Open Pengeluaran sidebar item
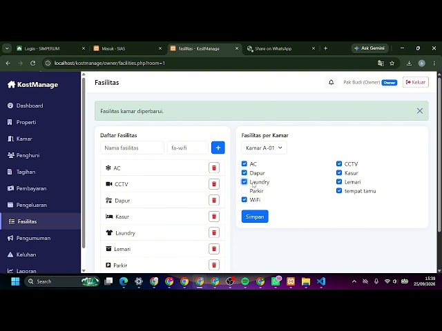 coord(40,205)
